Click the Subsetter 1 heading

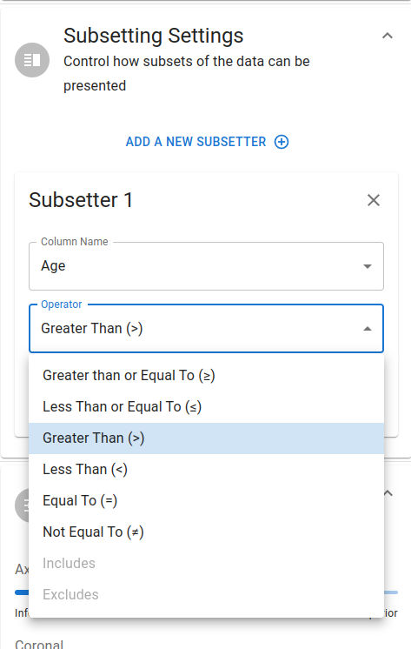coord(81,200)
